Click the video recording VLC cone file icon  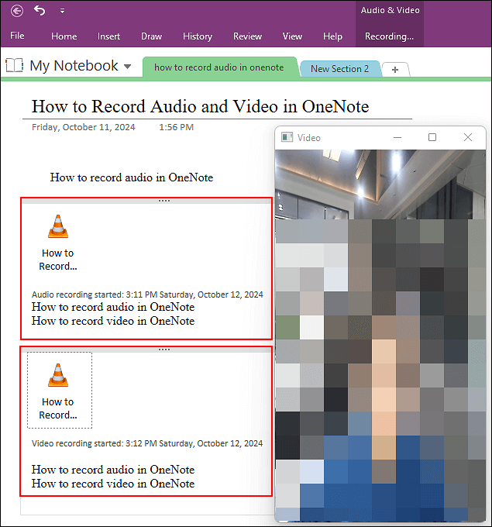[58, 375]
